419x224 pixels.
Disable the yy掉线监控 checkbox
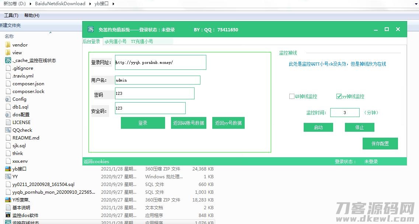[x=339, y=96]
